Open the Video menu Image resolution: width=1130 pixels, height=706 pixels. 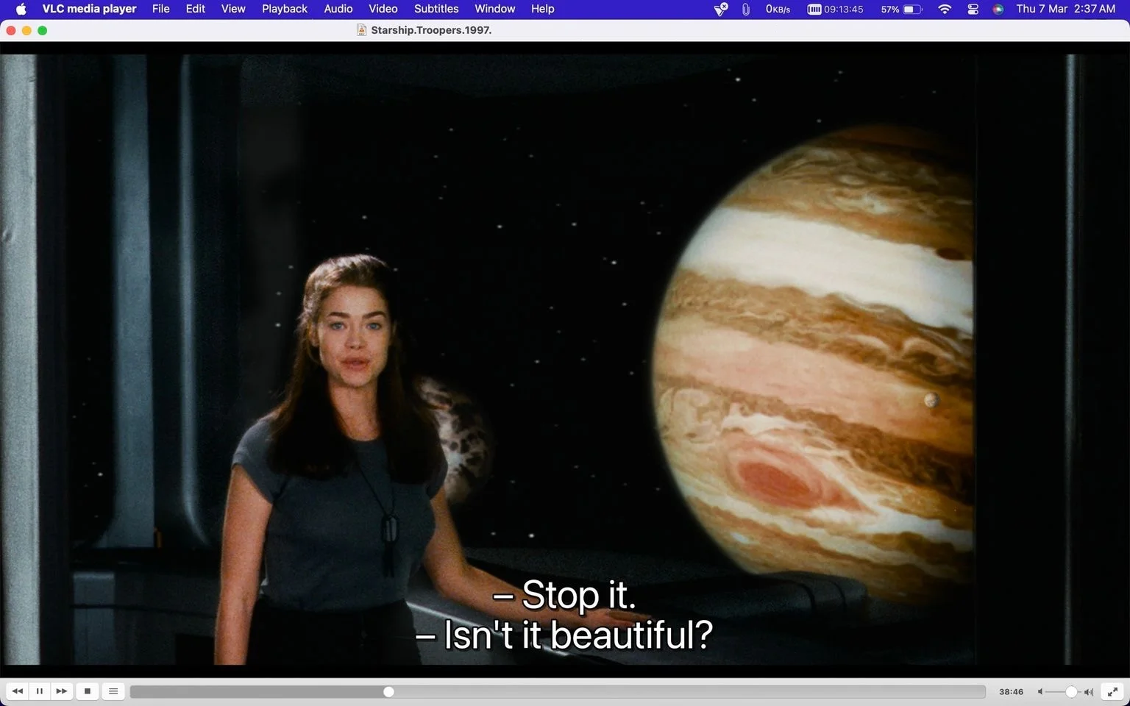pos(383,9)
